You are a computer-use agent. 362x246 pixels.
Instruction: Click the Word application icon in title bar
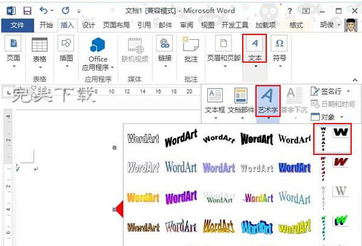pyautogui.click(x=11, y=11)
